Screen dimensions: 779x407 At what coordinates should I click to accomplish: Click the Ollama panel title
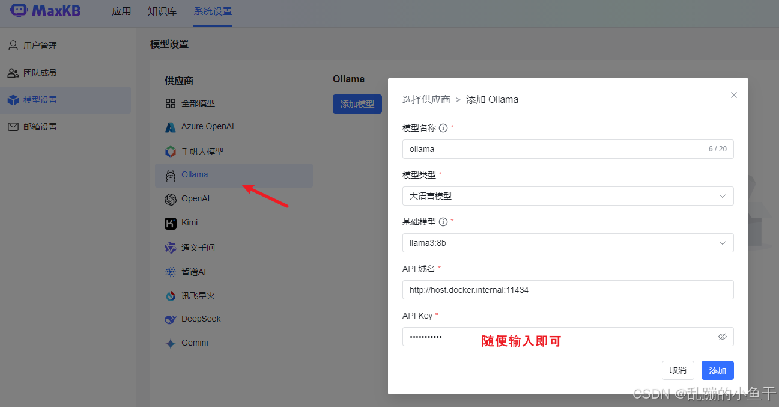tap(349, 79)
